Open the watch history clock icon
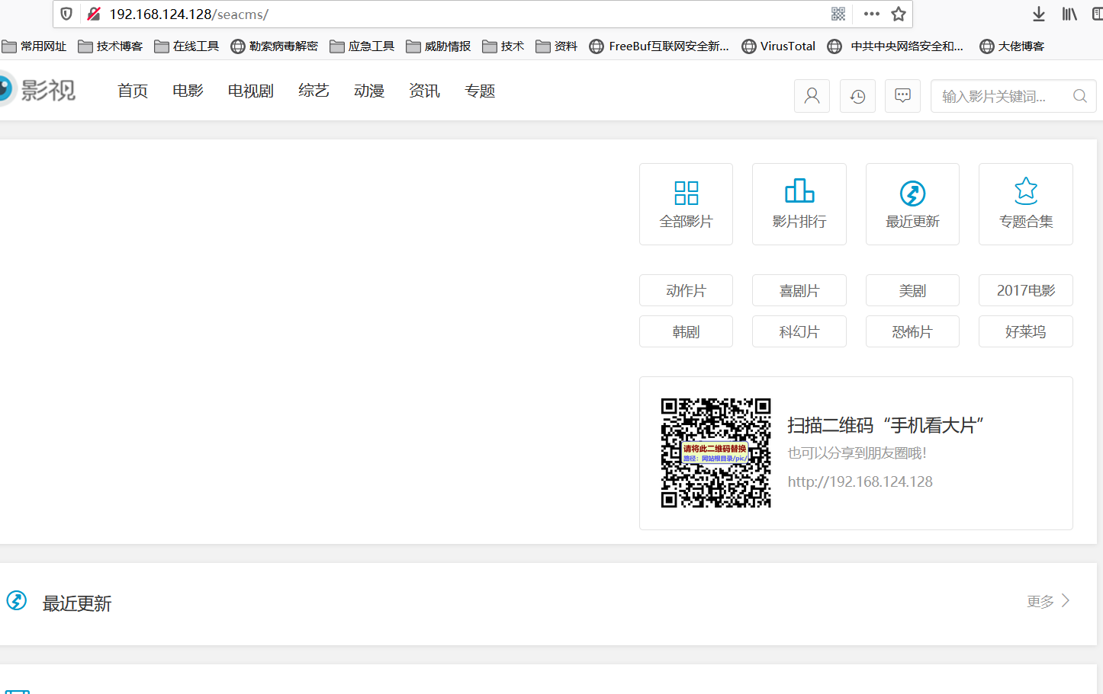 (857, 96)
